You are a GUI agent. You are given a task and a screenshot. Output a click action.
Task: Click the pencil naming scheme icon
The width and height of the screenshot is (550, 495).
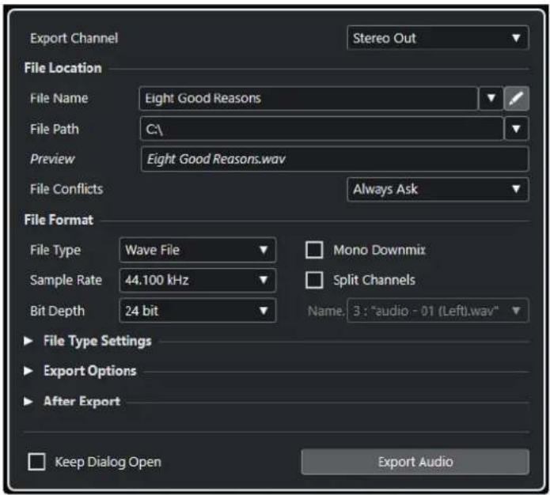pos(516,99)
